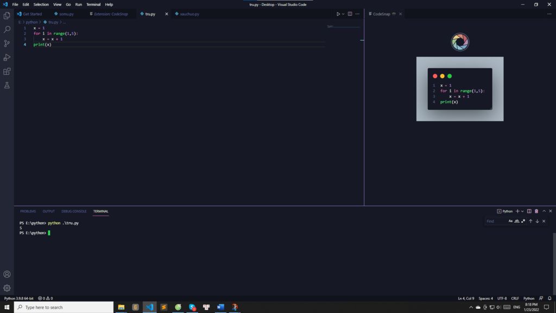Close the CodeSnap panel tab
Screen dimensions: 556x313
[x=400, y=14]
